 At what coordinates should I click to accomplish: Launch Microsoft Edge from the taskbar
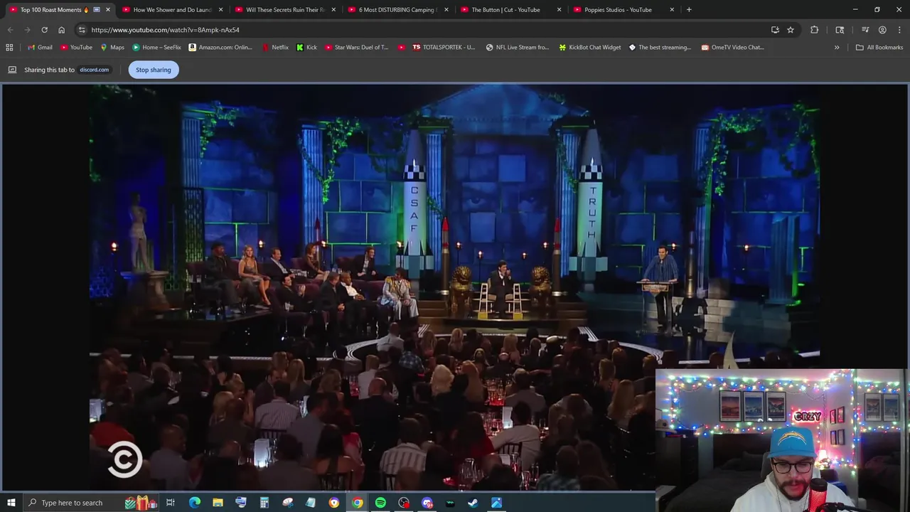pyautogui.click(x=194, y=503)
